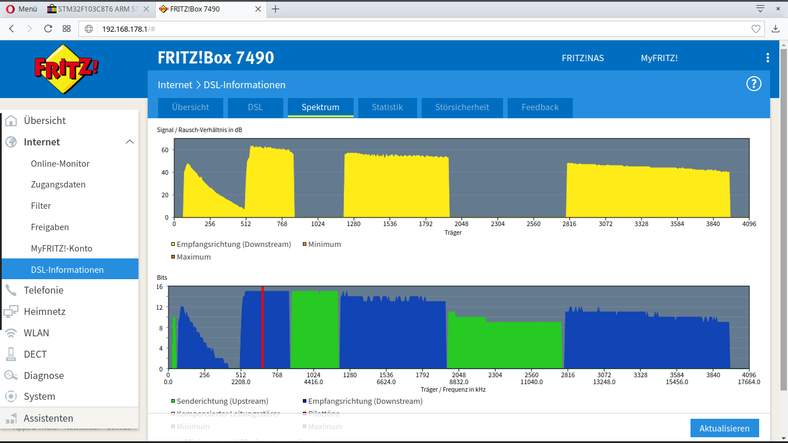Open the three-dot options menu in header
The height and width of the screenshot is (443, 788).
(x=767, y=58)
